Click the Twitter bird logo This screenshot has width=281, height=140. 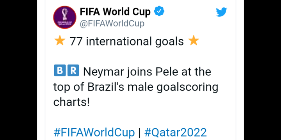tap(222, 12)
